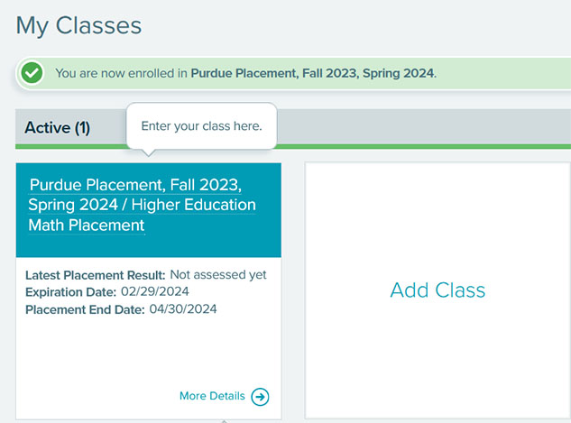Click the bold class name in enrollment banner
571x423 pixels.
pyautogui.click(x=312, y=73)
